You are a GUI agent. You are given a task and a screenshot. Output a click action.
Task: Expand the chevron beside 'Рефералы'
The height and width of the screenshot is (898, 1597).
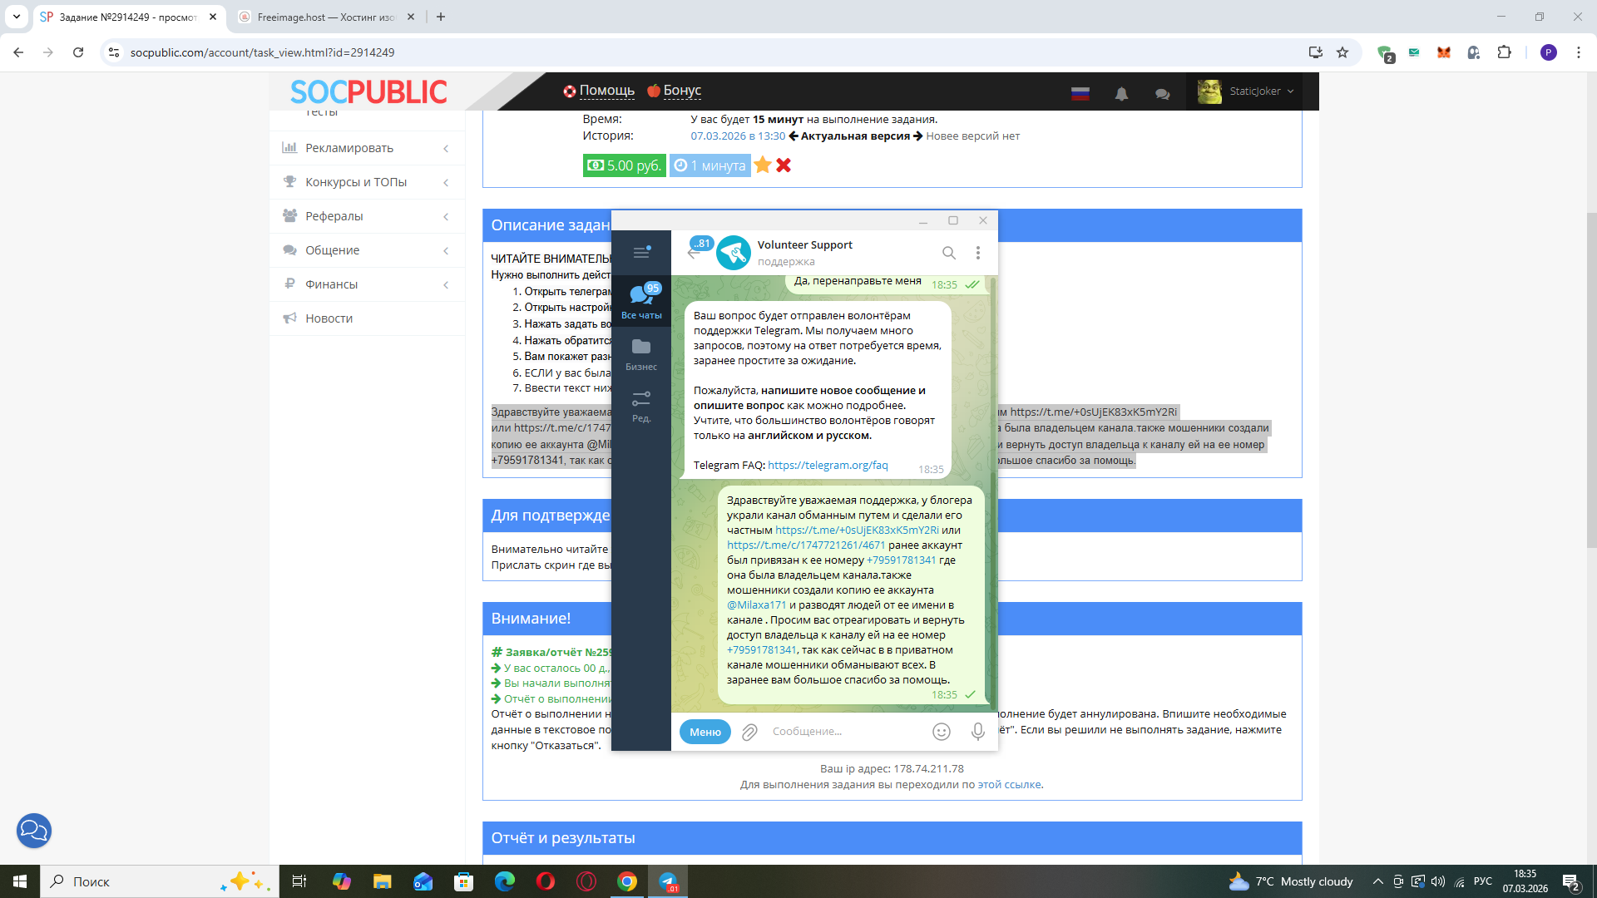[x=446, y=217]
